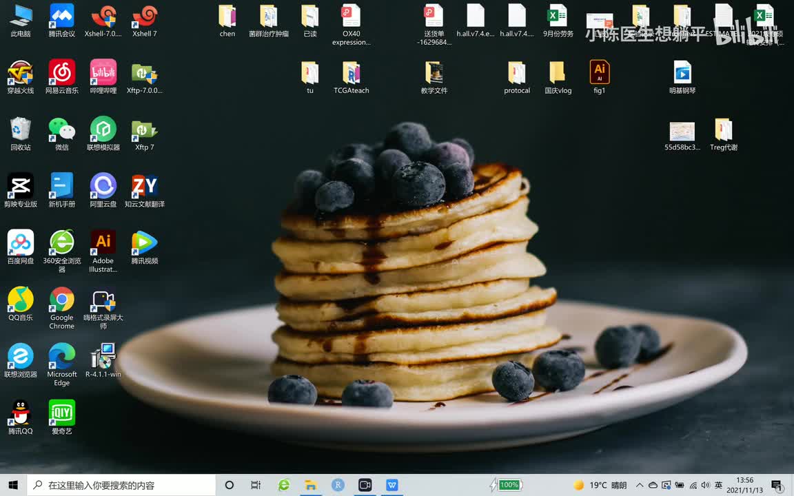Open the Xshell 7 shortcut
Image resolution: width=794 pixels, height=496 pixels.
(x=145, y=21)
